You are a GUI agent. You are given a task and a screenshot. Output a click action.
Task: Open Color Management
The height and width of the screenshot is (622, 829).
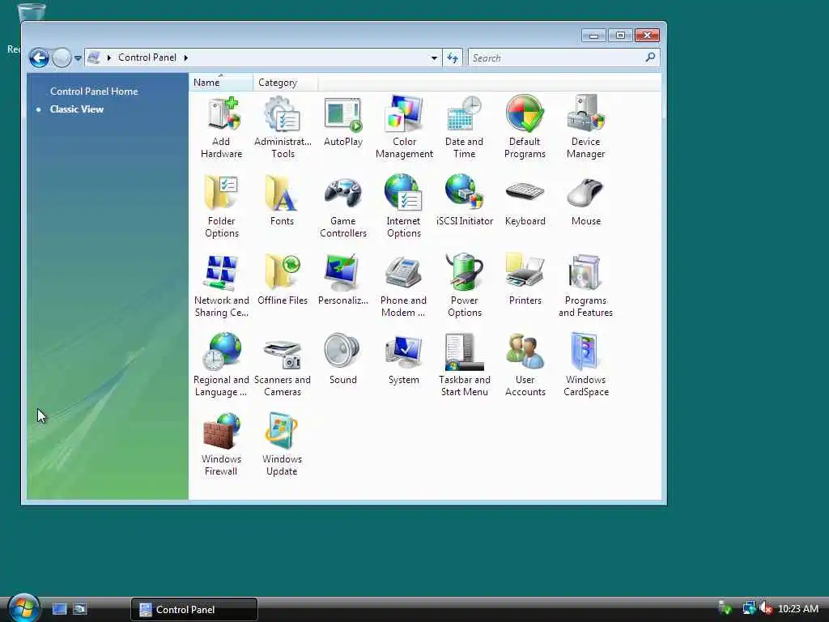tap(404, 127)
